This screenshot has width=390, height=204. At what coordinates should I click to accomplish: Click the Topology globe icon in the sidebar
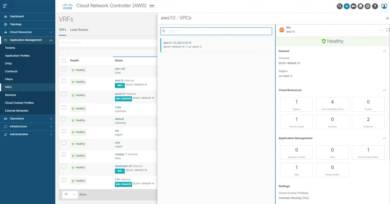pyautogui.click(x=6, y=24)
